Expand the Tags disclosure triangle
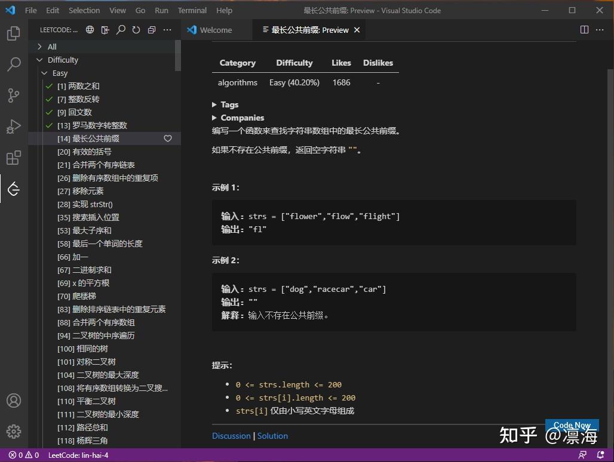 tap(214, 104)
